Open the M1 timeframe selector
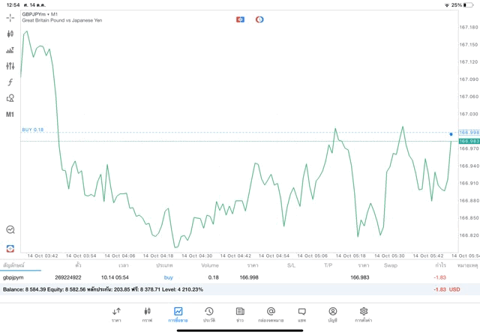This screenshot has height=335, width=480. [x=10, y=115]
